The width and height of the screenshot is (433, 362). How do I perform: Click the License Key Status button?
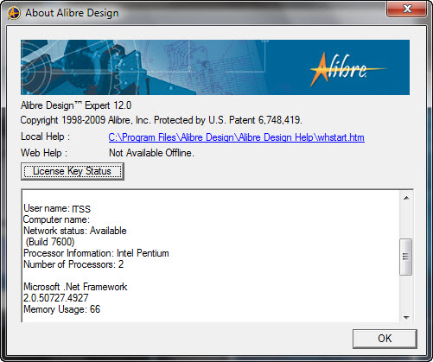(73, 171)
